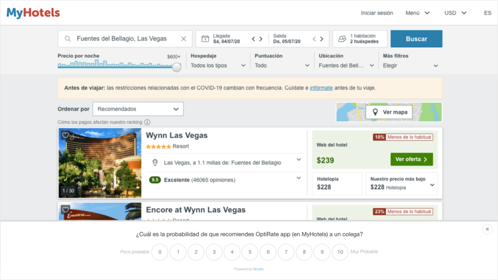
Task: Click the 23% Menos de lo habitual badge
Action: [403, 212]
